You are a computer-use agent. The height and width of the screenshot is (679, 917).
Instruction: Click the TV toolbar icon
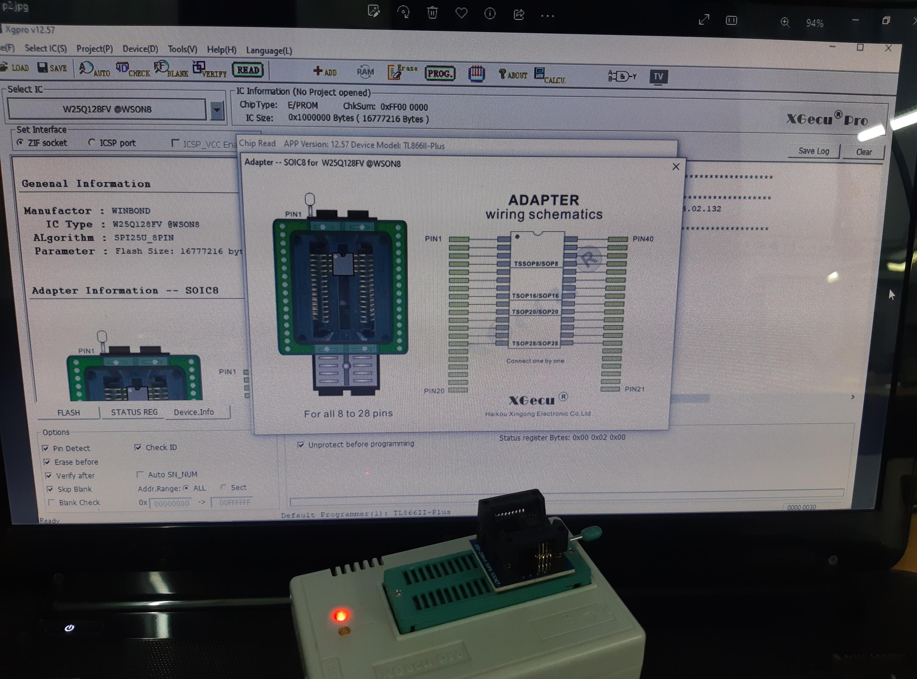pyautogui.click(x=658, y=76)
